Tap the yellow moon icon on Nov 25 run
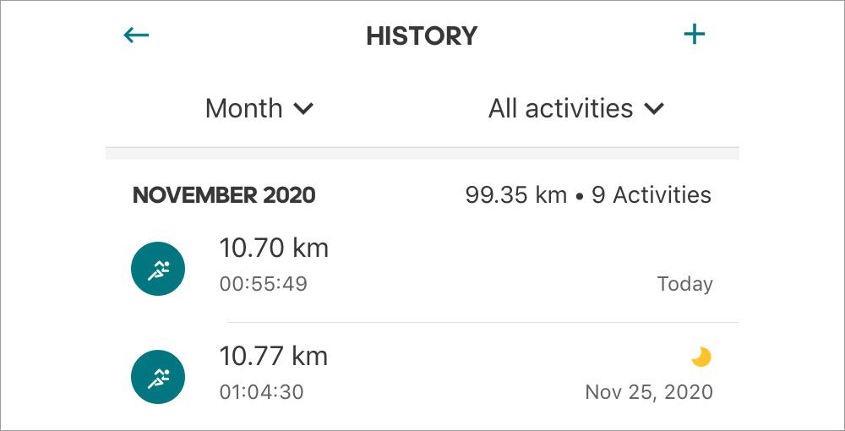 pyautogui.click(x=701, y=357)
